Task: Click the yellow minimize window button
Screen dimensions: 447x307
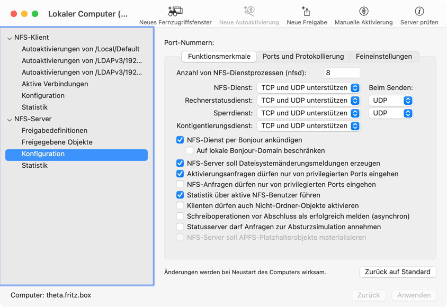Action: click(24, 14)
